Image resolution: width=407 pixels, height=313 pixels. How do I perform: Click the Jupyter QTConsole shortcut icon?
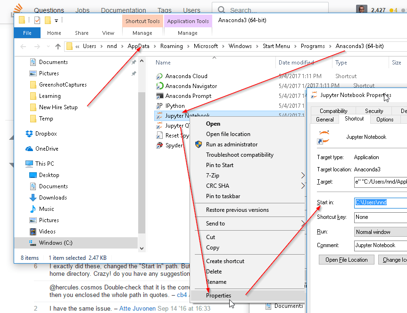click(159, 126)
